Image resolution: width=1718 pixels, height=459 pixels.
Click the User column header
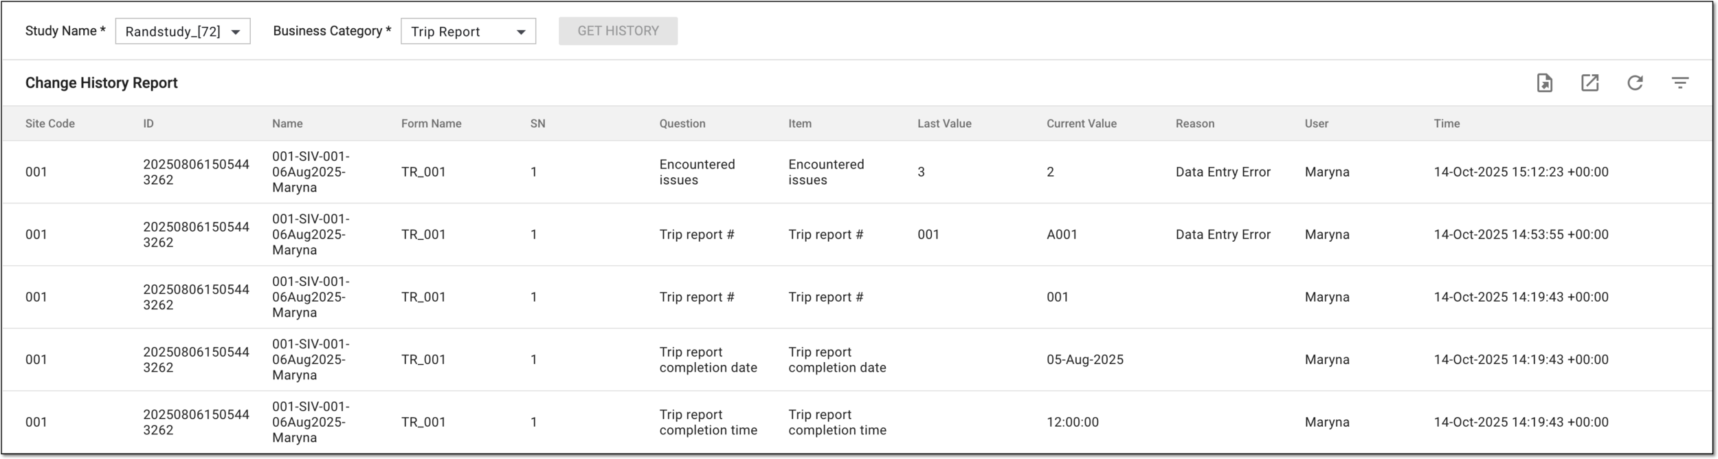pos(1317,124)
